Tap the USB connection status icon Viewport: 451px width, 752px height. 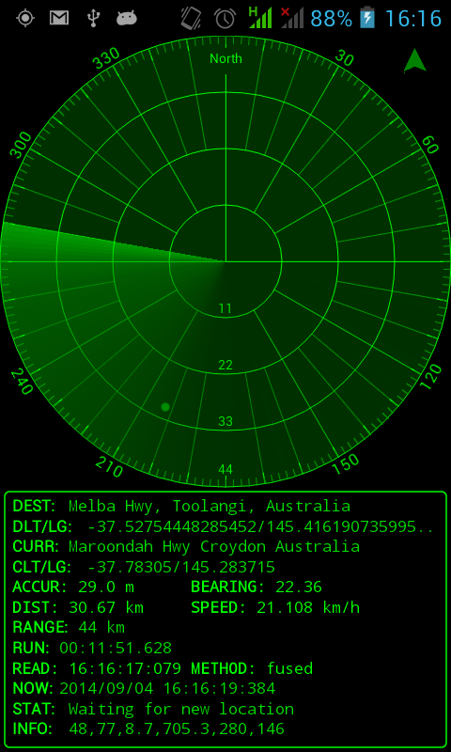(93, 18)
